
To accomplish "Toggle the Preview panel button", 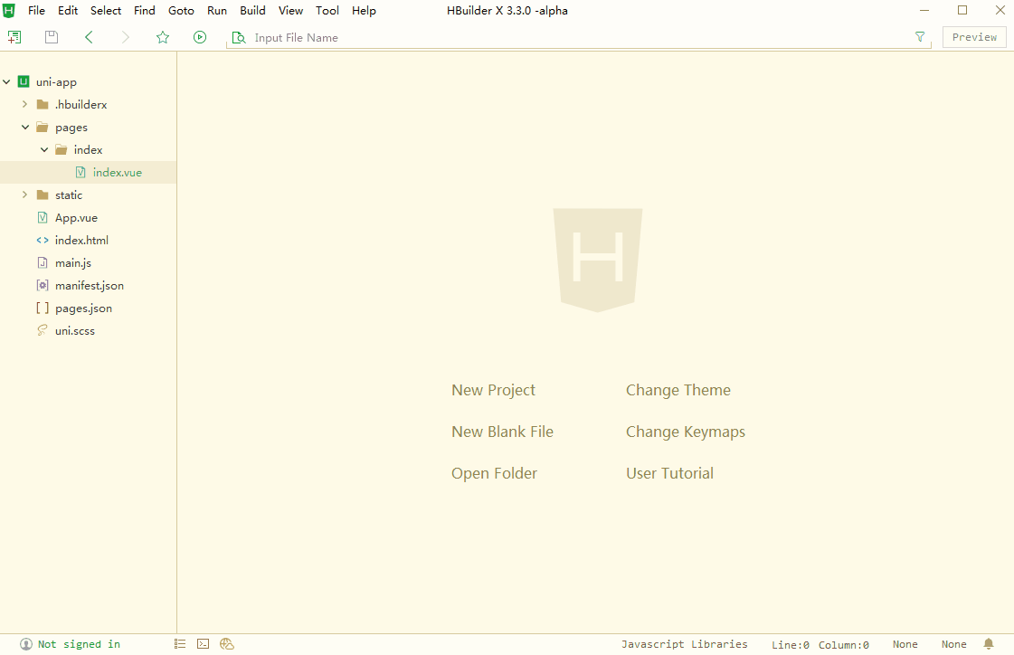I will click(974, 37).
